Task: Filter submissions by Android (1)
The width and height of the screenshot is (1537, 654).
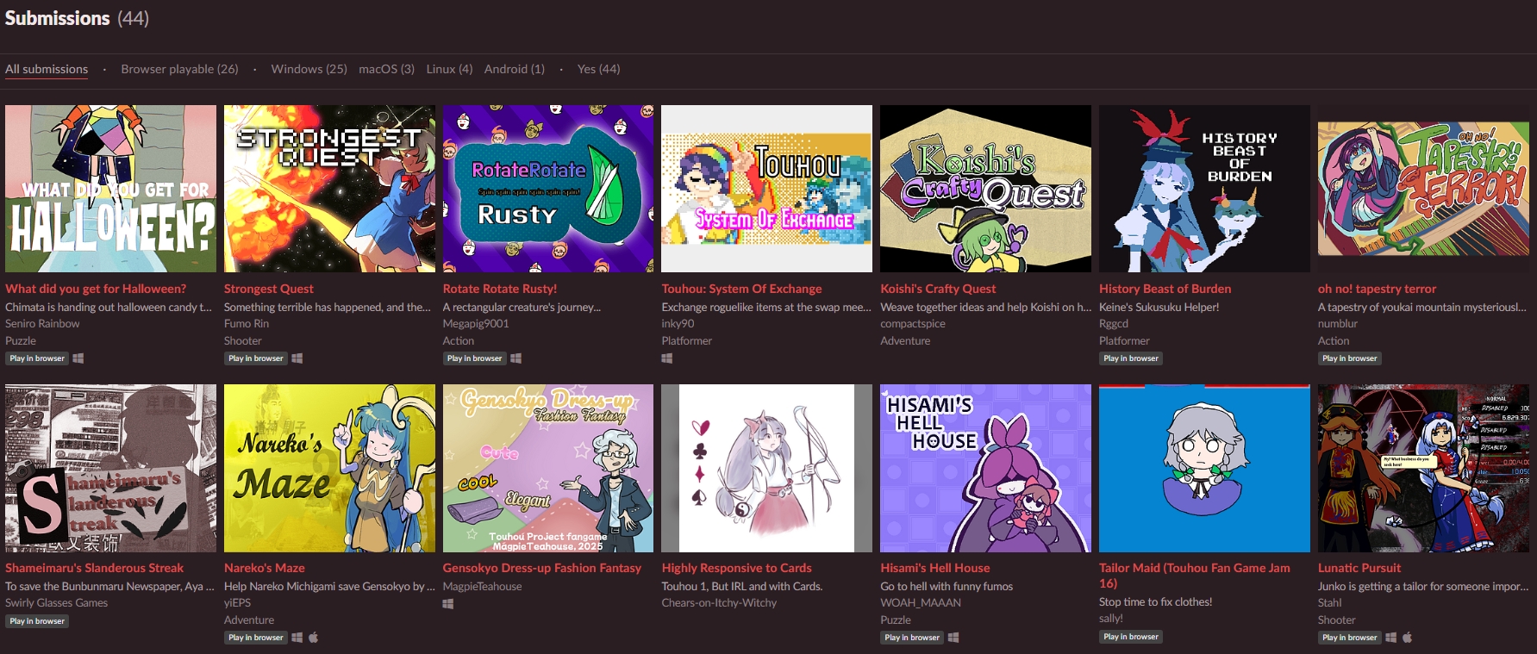Action: [515, 69]
